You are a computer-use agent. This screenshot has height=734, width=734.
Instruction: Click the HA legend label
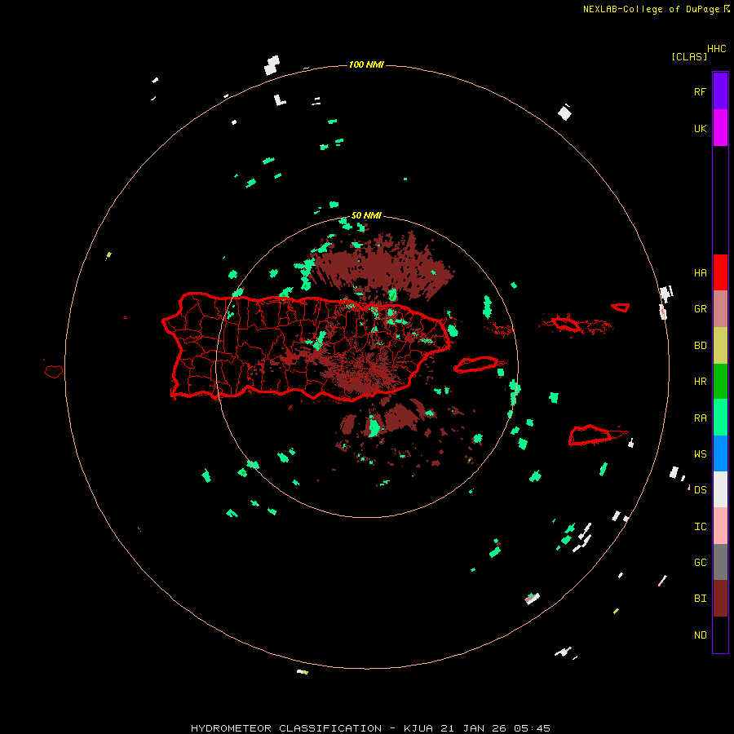point(700,272)
